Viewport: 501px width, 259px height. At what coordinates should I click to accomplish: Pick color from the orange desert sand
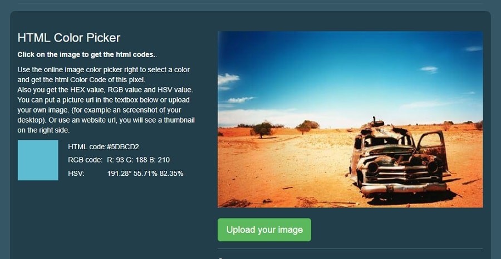pos(288,165)
